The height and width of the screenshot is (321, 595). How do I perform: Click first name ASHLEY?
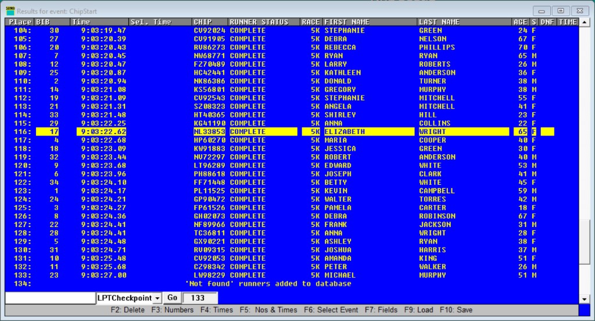(338, 241)
